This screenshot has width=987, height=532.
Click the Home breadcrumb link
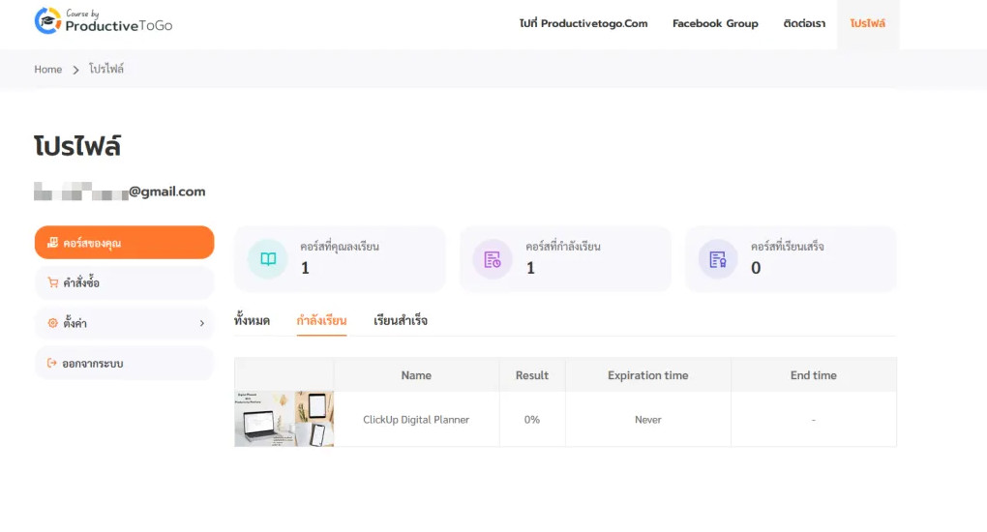pos(47,70)
